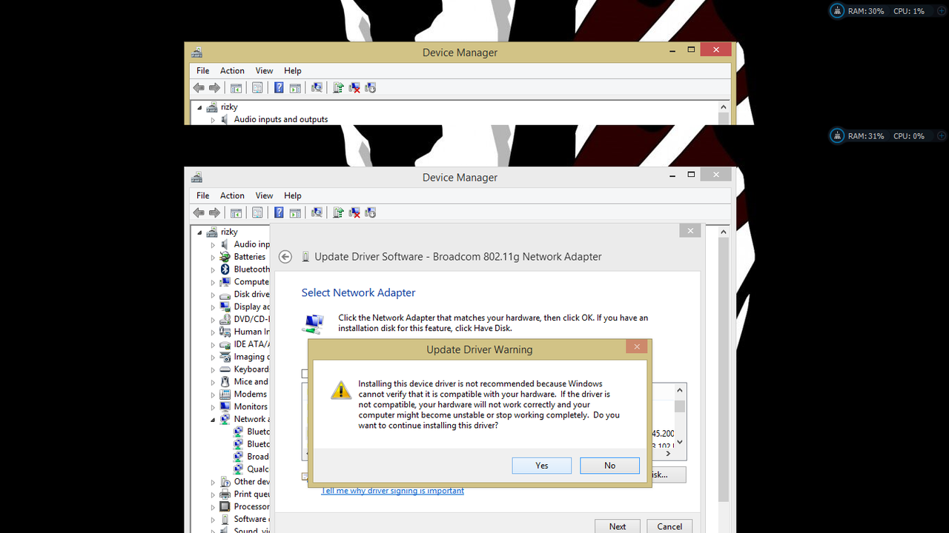Click Uninstall device toolbar icon in lower window
This screenshot has width=949, height=533.
(354, 213)
